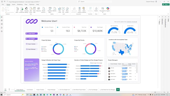Open the Dataverse connector

point(38,10)
